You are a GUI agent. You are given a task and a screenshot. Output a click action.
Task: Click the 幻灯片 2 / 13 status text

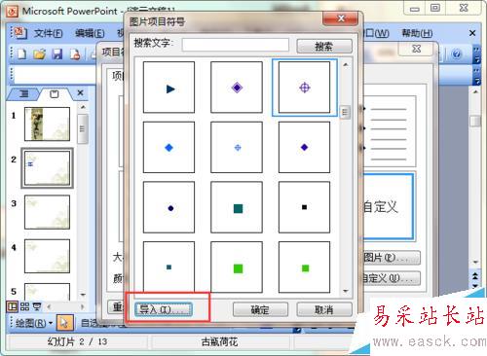77,341
